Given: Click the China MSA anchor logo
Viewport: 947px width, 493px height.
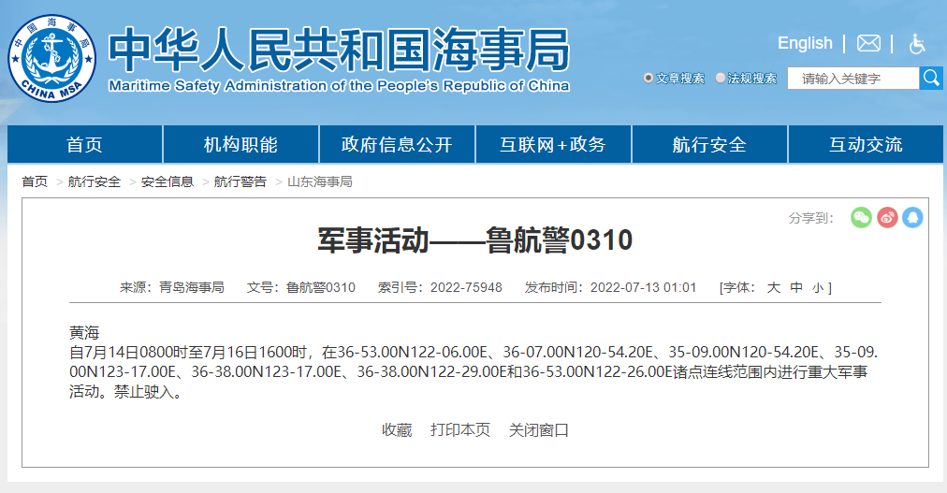Looking at the screenshot, I should (52, 59).
